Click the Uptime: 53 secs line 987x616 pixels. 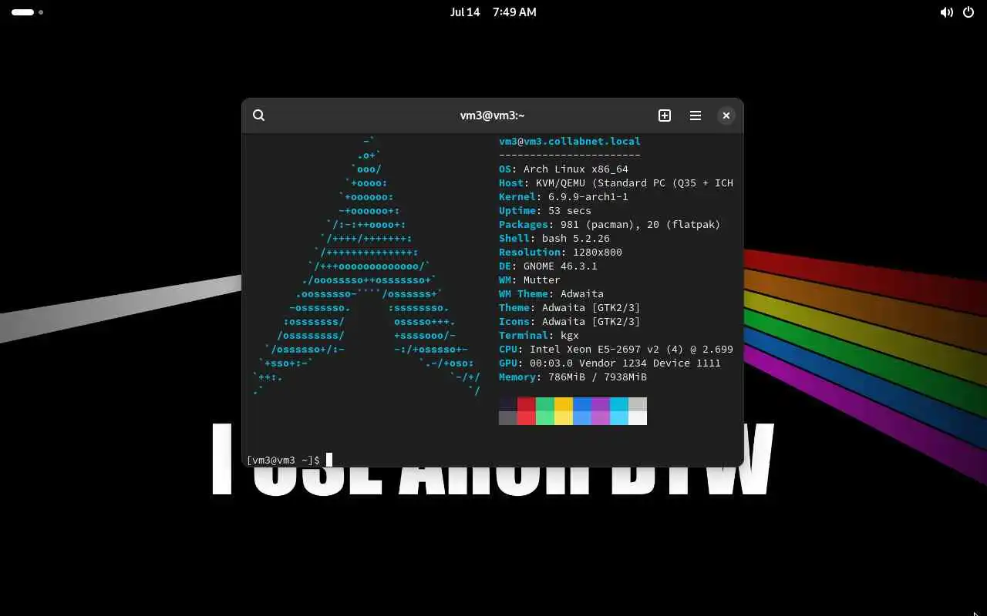[545, 211]
